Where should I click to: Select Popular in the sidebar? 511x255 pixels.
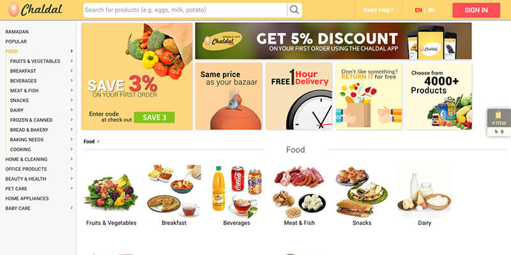coord(16,41)
